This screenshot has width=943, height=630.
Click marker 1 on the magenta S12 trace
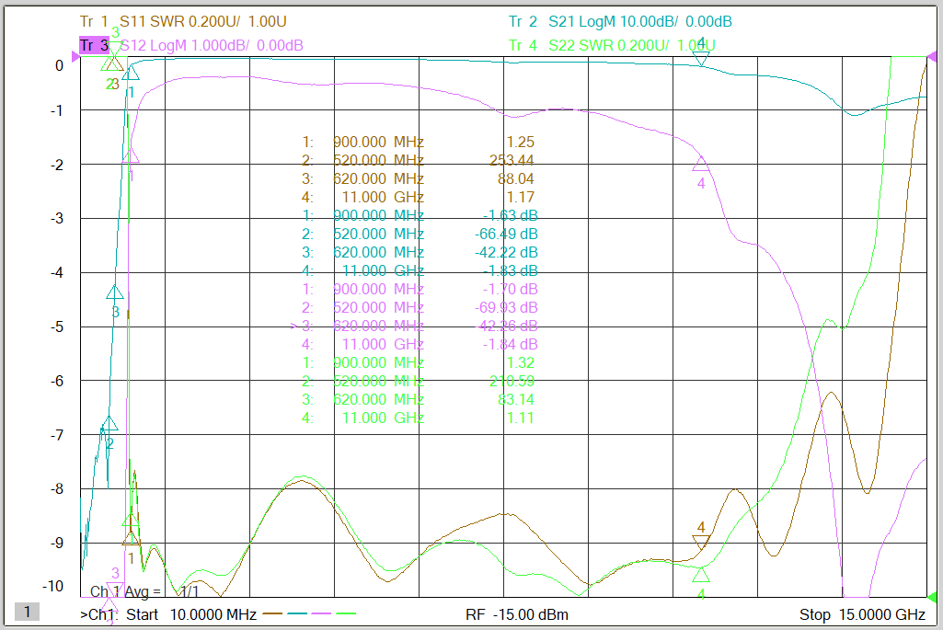131,155
